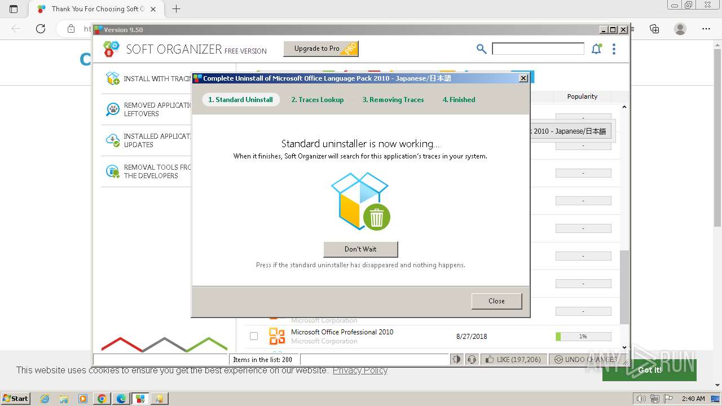Click the volume icon in system tray

coord(641,399)
